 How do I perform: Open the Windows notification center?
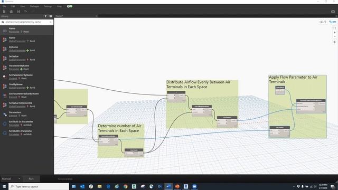tap(333, 186)
